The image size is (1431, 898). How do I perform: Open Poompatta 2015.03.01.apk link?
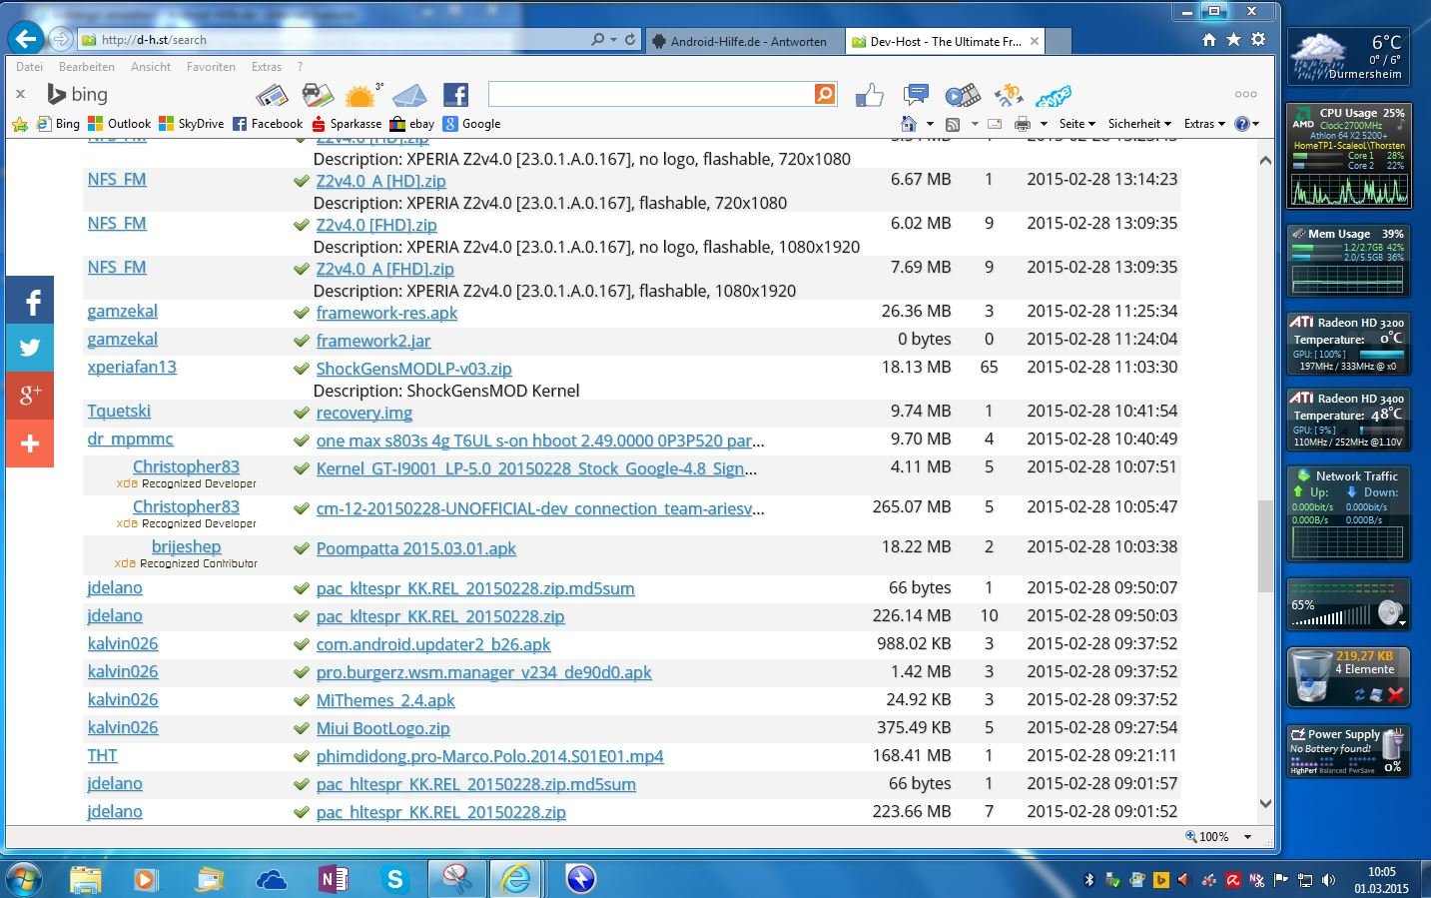pos(415,548)
